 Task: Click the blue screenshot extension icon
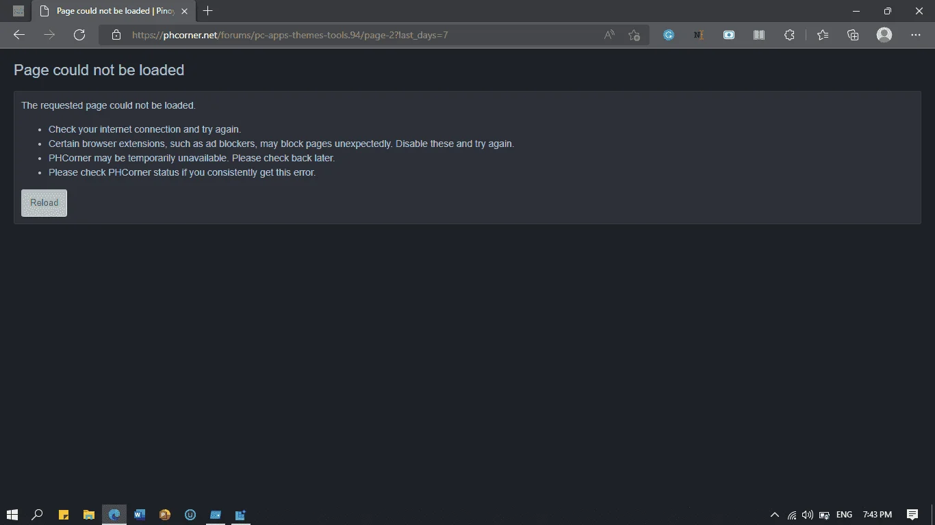click(729, 35)
